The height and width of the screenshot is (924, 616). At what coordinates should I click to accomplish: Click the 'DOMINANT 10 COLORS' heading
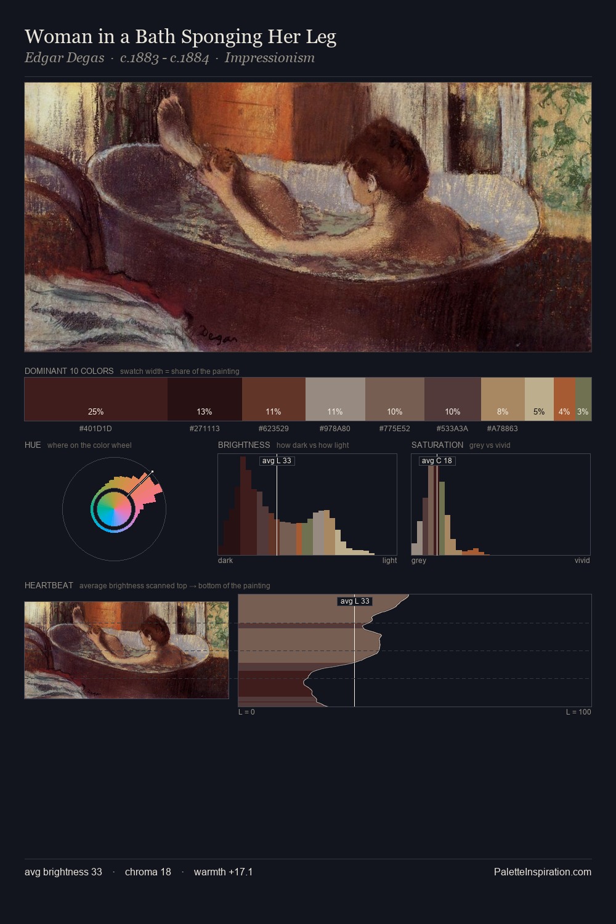point(69,371)
